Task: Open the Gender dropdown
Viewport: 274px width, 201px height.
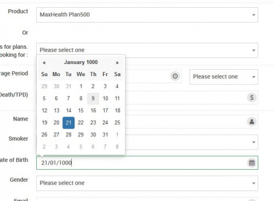Action: [x=147, y=183]
